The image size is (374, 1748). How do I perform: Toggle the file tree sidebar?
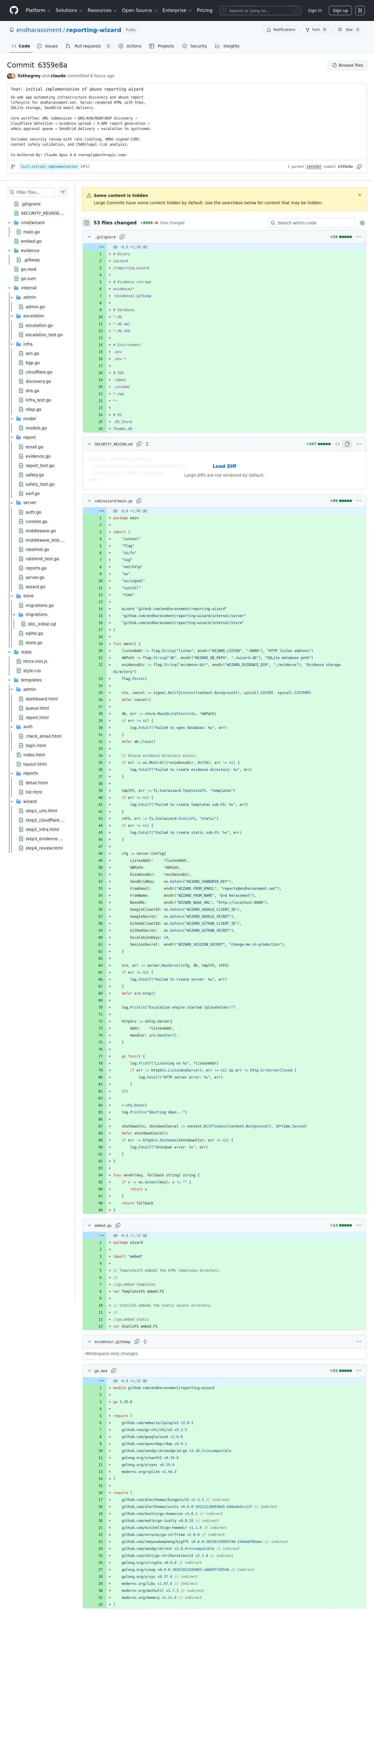(x=87, y=223)
